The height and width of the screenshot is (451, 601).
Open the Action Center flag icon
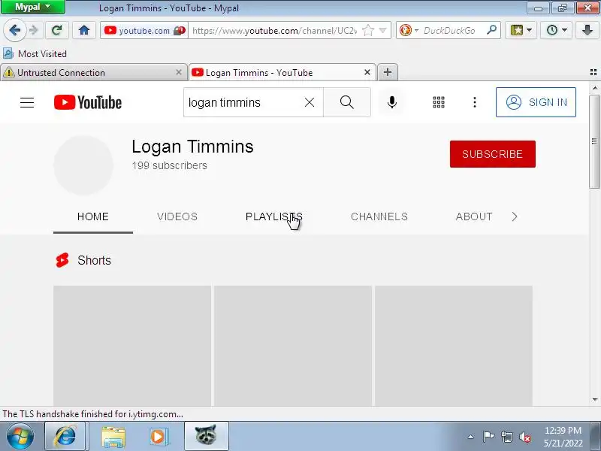[488, 437]
